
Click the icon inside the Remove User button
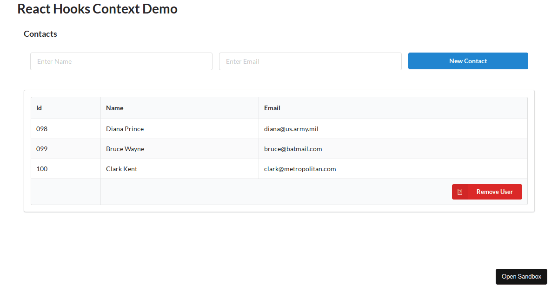click(460, 192)
